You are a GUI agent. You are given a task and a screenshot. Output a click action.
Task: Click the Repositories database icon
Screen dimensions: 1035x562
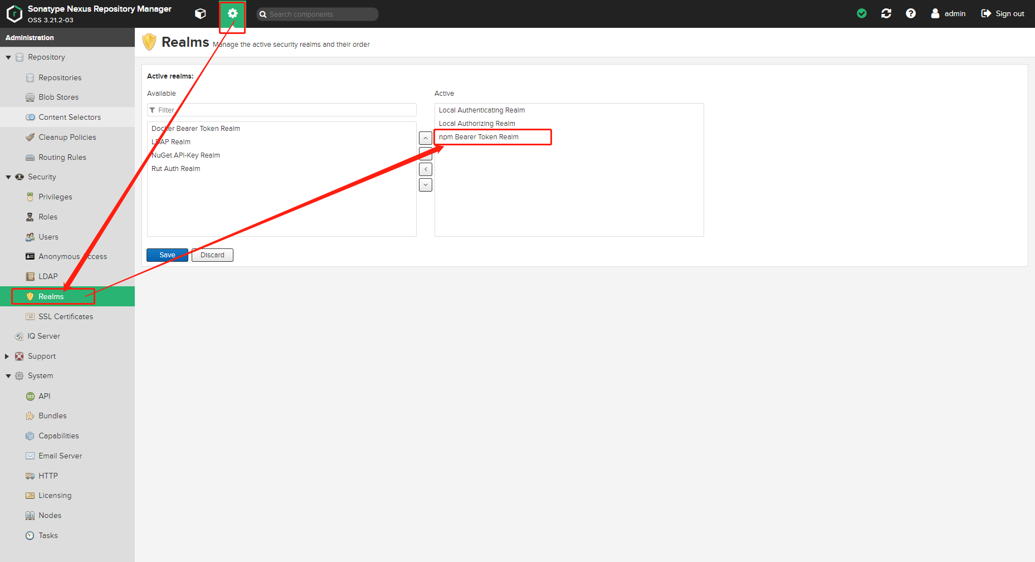coord(30,77)
